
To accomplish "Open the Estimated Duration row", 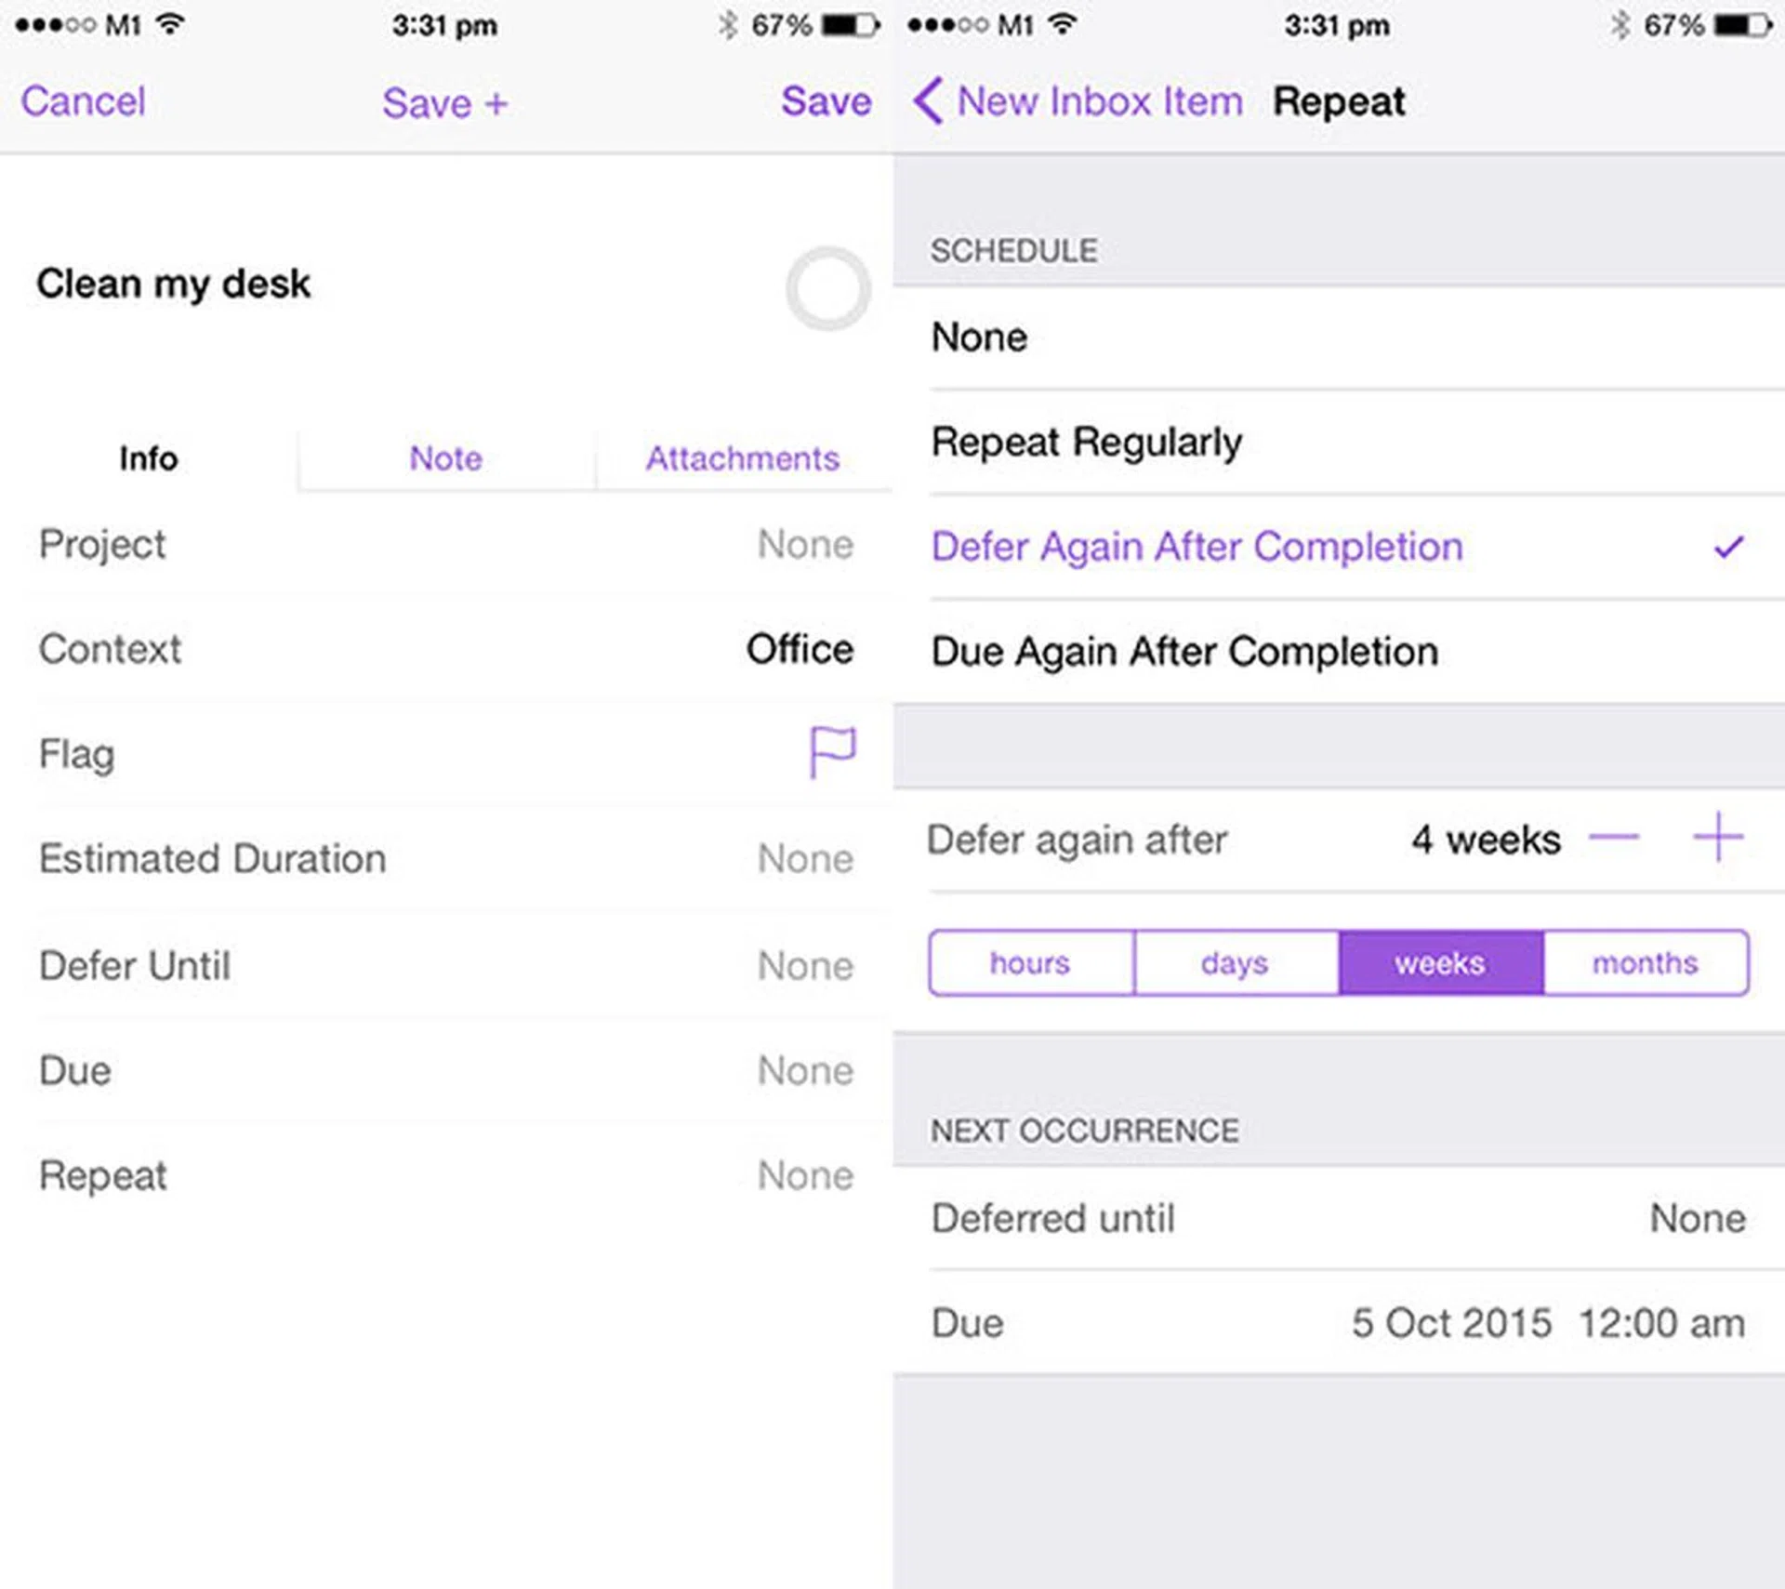I will coord(446,858).
